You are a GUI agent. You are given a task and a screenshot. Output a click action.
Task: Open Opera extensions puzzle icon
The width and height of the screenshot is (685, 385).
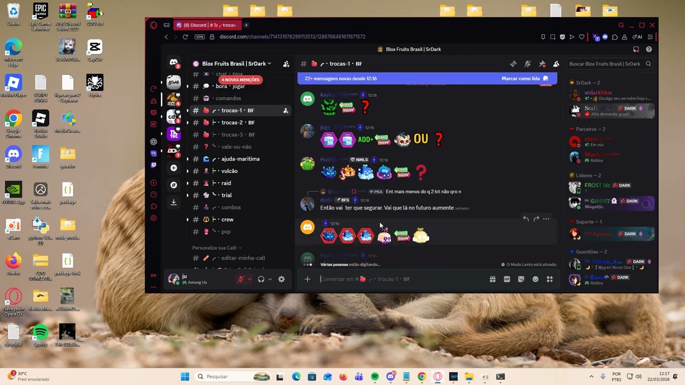(615, 37)
